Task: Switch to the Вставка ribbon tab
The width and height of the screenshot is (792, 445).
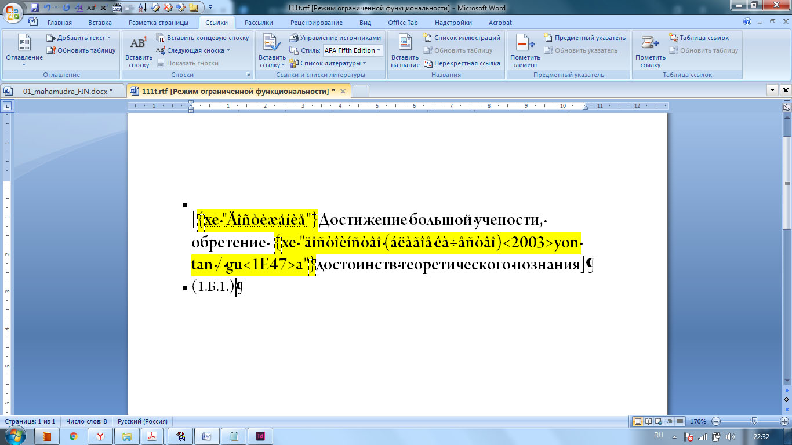Action: pos(100,23)
